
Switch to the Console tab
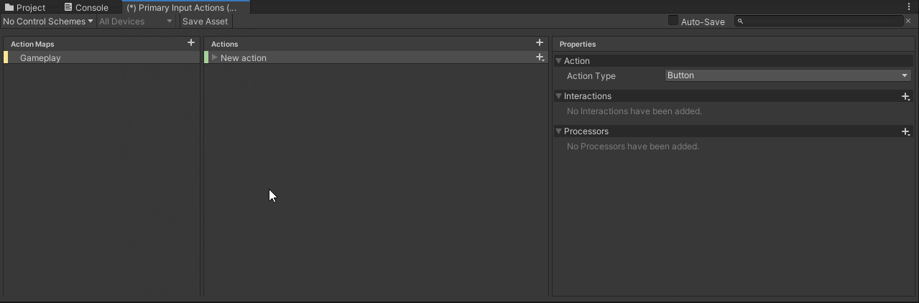pyautogui.click(x=86, y=7)
